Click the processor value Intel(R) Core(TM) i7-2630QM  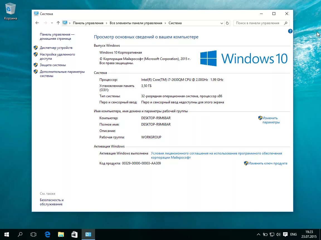(182, 80)
